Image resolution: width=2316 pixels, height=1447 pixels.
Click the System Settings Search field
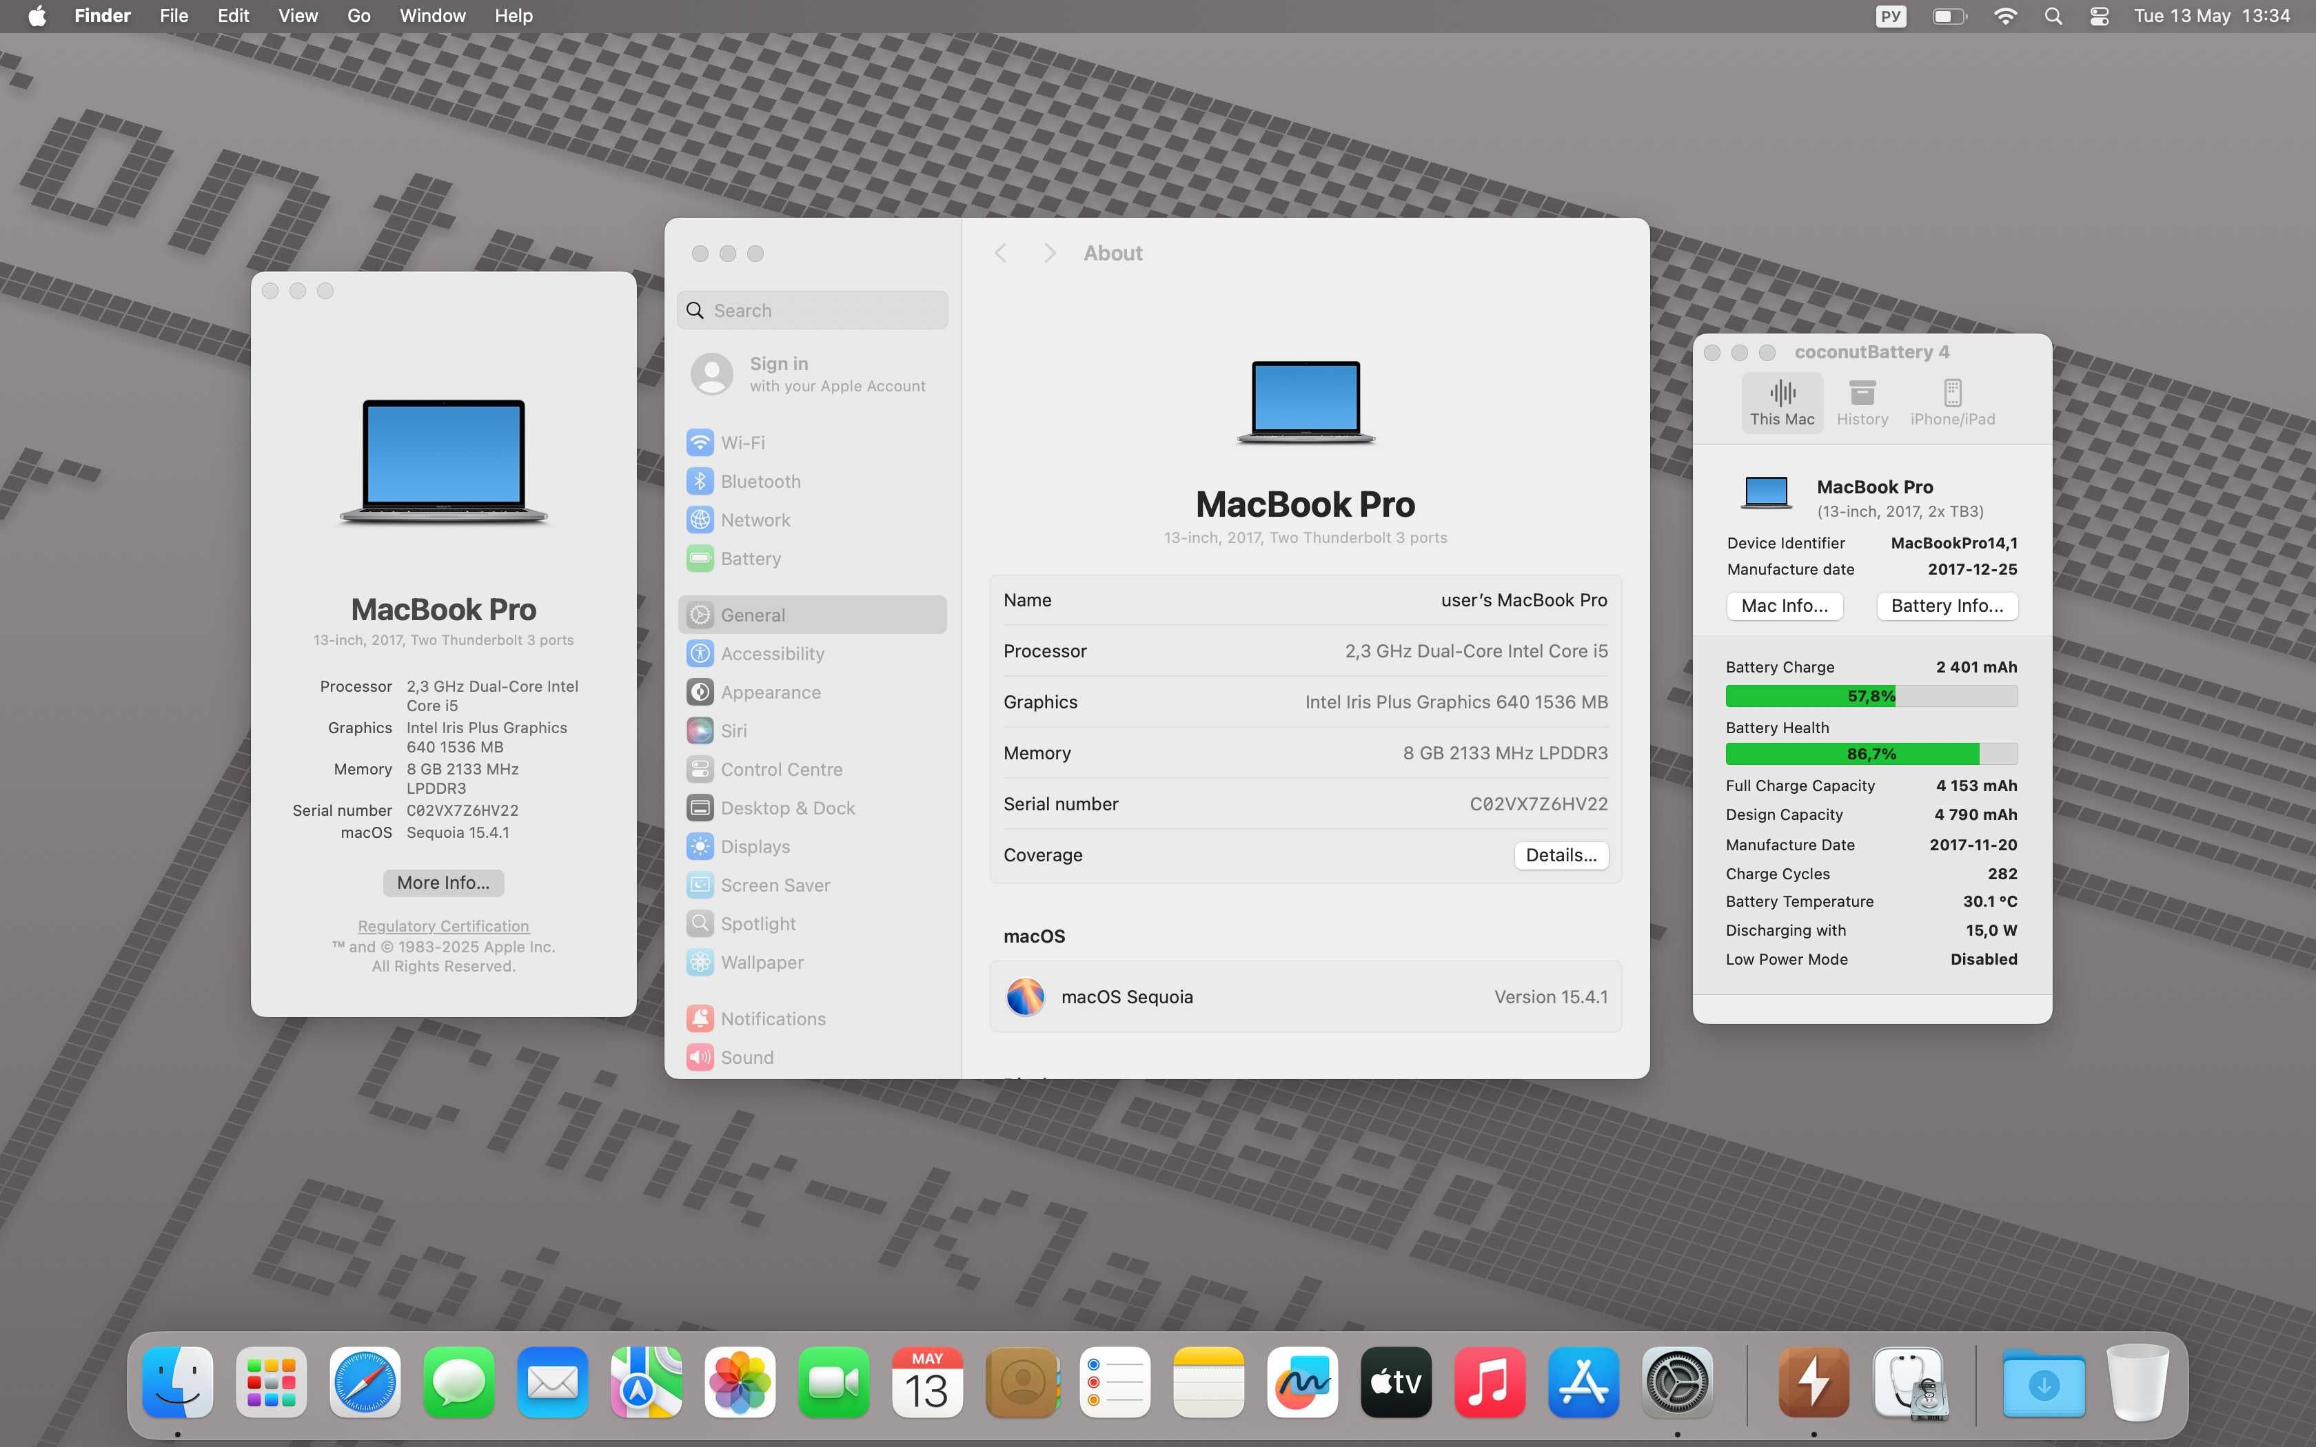tap(811, 310)
